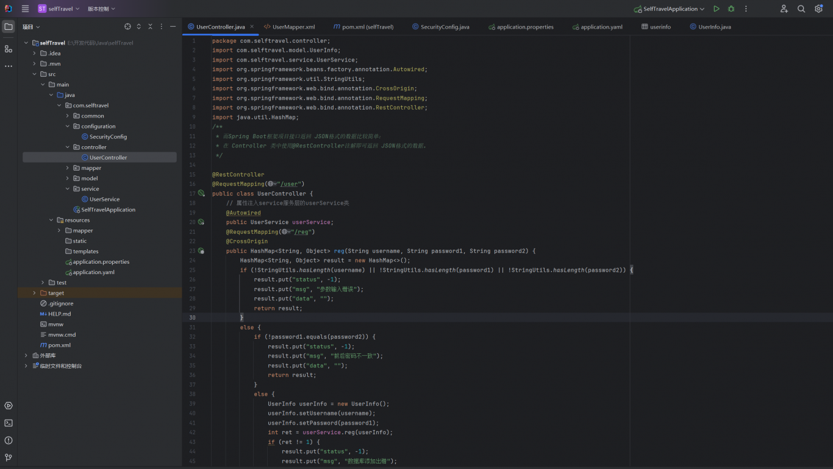The width and height of the screenshot is (833, 469).
Task: Switch to pom.xml (selfTravel) tab
Action: tap(363, 27)
